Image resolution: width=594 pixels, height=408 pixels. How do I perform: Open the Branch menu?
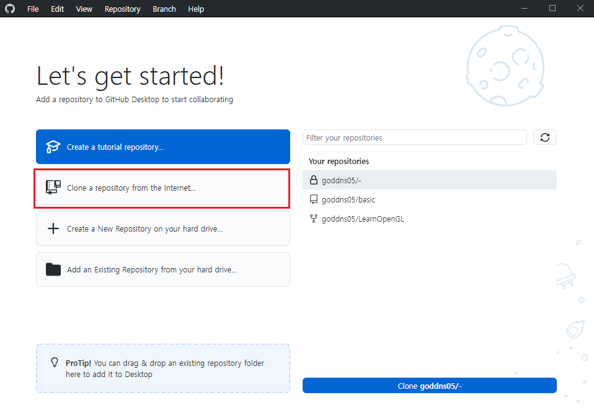click(164, 9)
